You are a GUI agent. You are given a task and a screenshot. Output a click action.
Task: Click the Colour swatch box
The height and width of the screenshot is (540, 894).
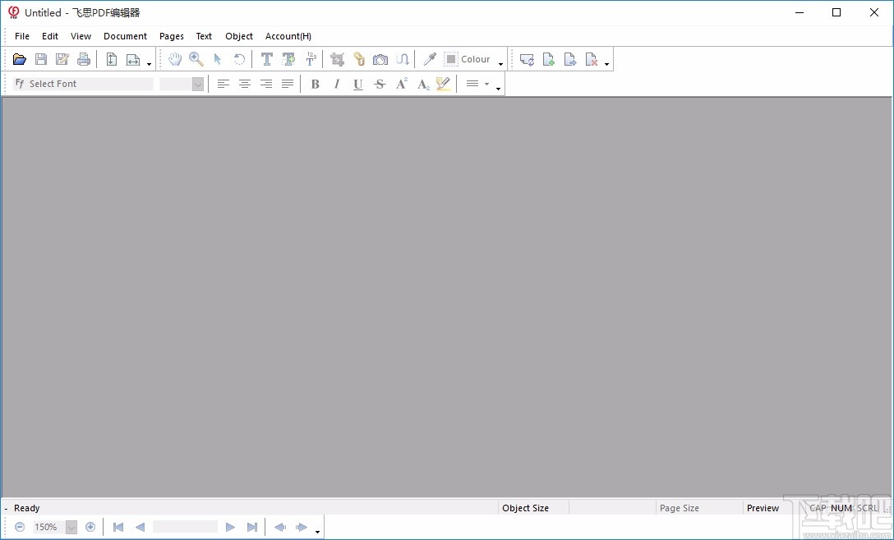tap(451, 59)
